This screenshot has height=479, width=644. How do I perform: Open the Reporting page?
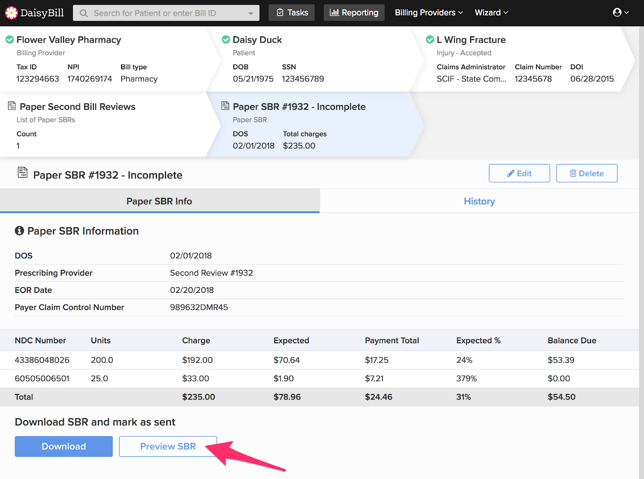[x=354, y=12]
